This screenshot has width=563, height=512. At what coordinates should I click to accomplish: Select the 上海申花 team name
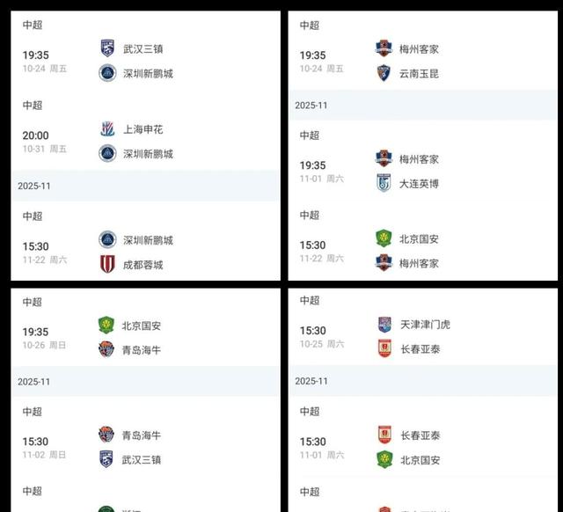coord(143,129)
